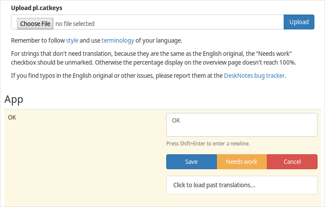Click the 'no file selected' text

click(75, 24)
